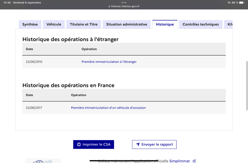The image size is (248, 163).
Task: Select the Historique tab
Action: (x=165, y=25)
